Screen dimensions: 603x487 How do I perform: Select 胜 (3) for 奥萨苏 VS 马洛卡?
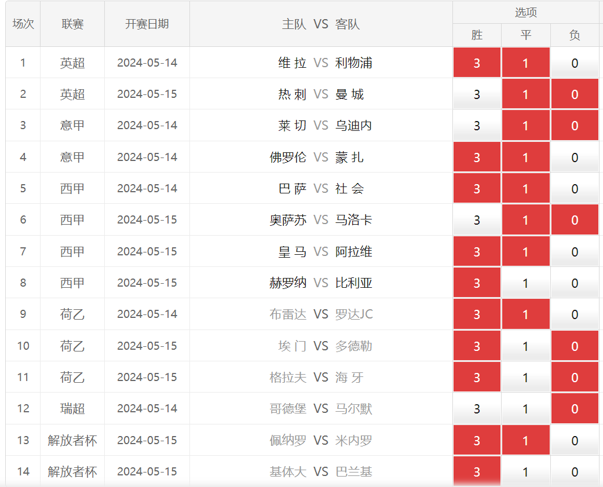click(477, 220)
